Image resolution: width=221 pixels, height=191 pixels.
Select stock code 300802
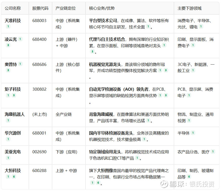(39, 89)
